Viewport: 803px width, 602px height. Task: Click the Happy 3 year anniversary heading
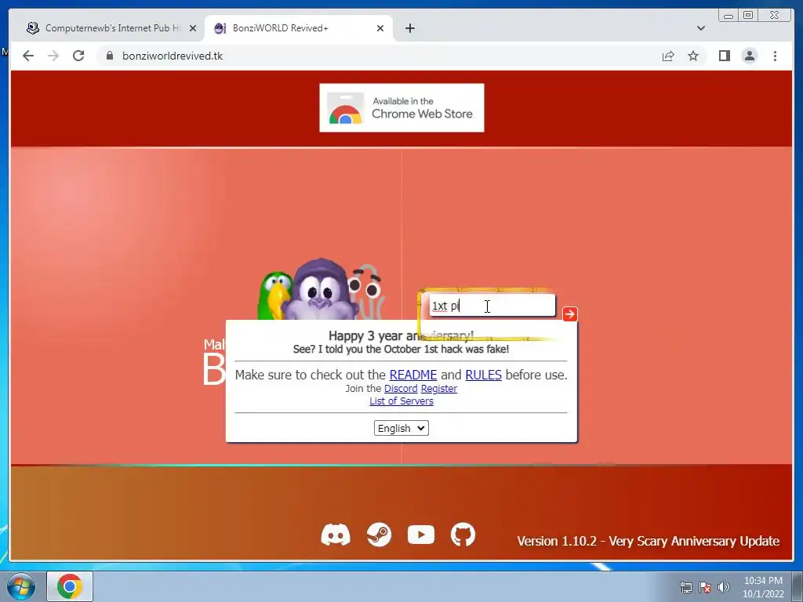[x=401, y=335]
